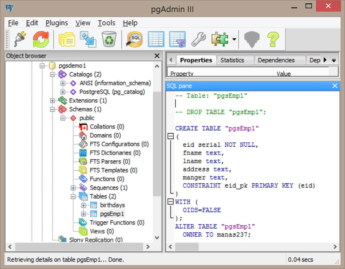Click the Plugins puzzle piece toolbar icon
The height and width of the screenshot is (269, 345).
click(x=220, y=39)
